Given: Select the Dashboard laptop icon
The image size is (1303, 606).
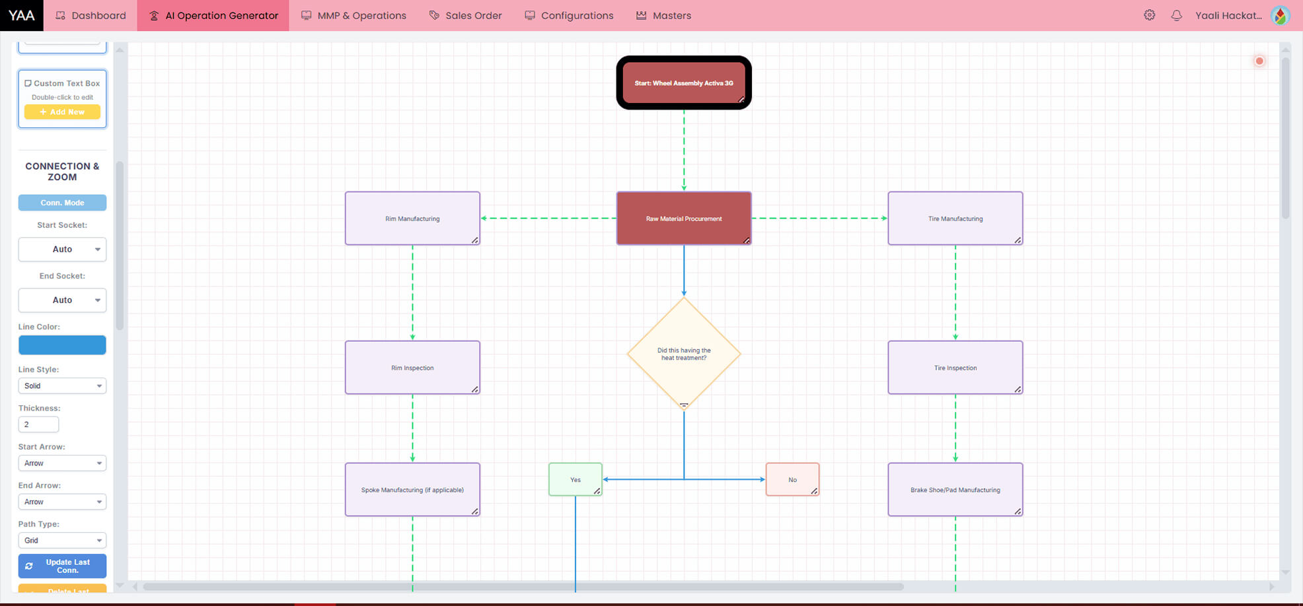Looking at the screenshot, I should point(59,15).
